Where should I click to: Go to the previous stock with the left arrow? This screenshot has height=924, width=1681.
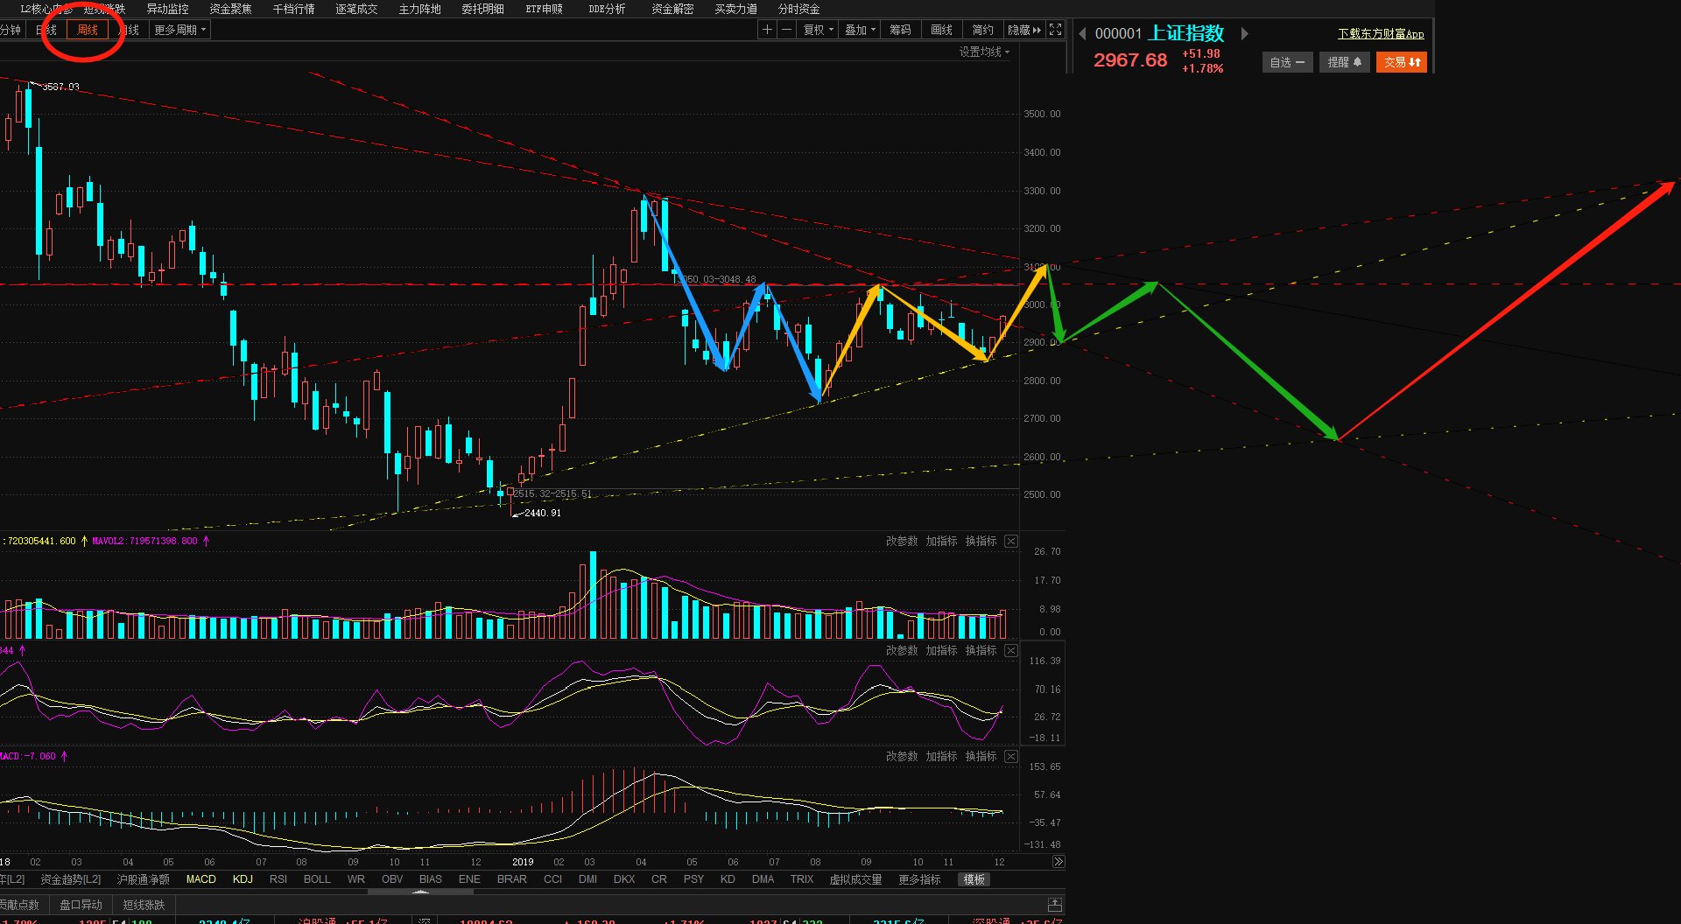(1082, 34)
